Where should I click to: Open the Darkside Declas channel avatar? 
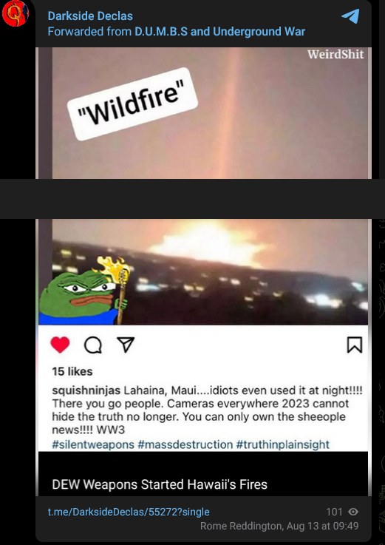tap(16, 13)
